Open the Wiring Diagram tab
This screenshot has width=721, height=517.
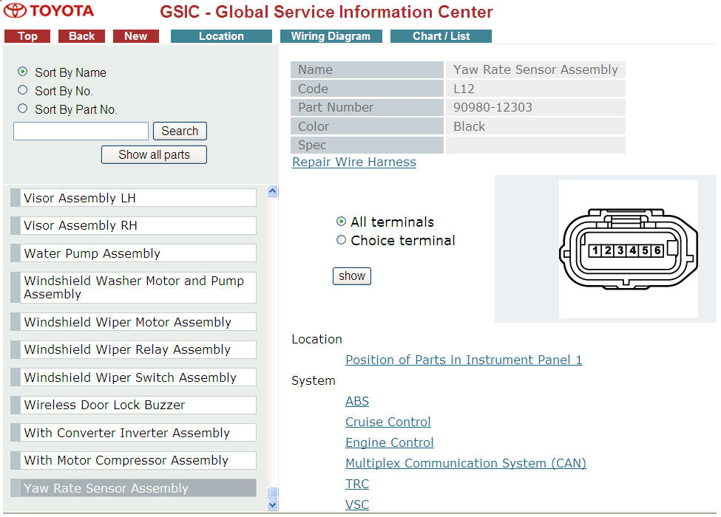click(331, 36)
